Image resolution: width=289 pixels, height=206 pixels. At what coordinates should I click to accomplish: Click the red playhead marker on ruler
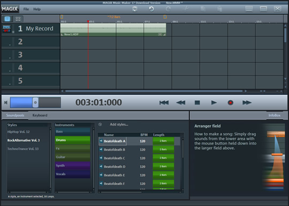(88, 21)
